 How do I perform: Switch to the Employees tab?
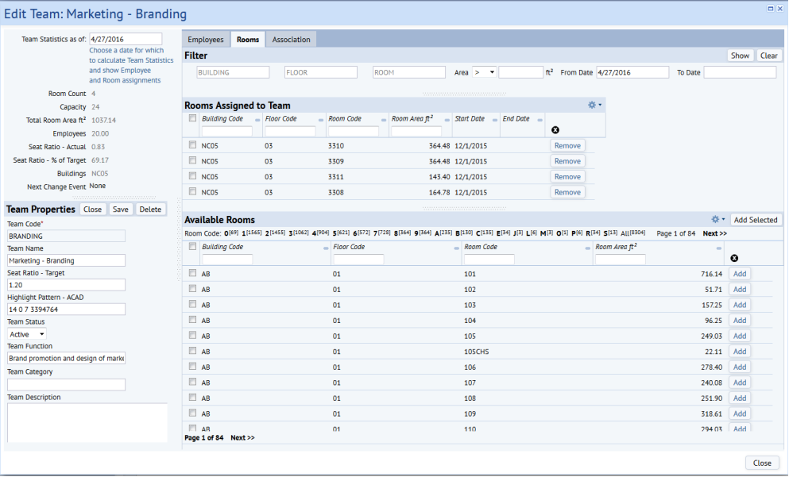[x=205, y=39]
